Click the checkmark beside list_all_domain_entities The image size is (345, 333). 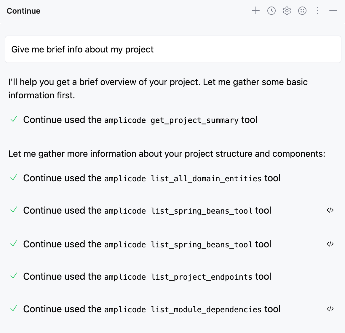click(14, 178)
